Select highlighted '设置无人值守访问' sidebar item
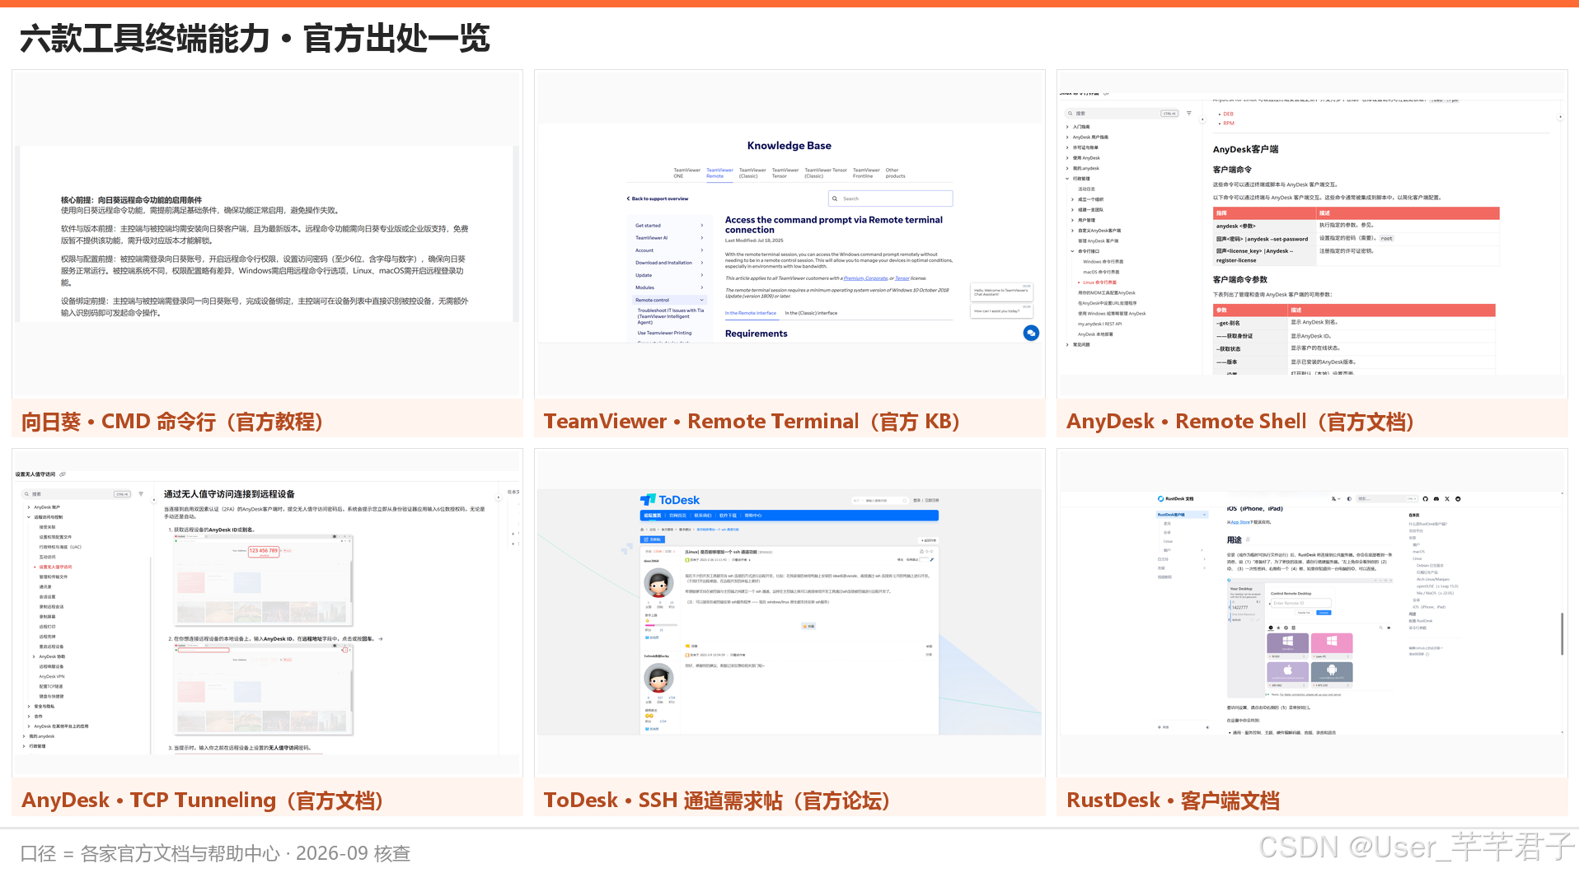Viewport: 1579px width, 873px height. [55, 567]
